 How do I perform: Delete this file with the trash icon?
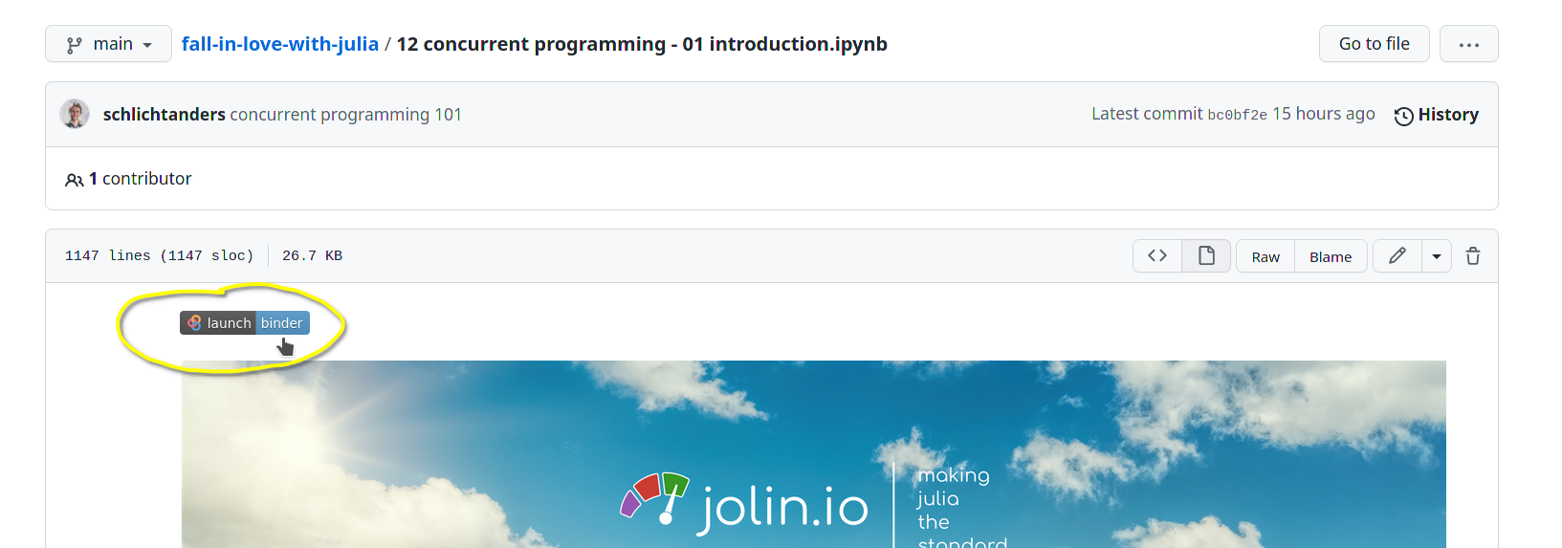[x=1473, y=256]
